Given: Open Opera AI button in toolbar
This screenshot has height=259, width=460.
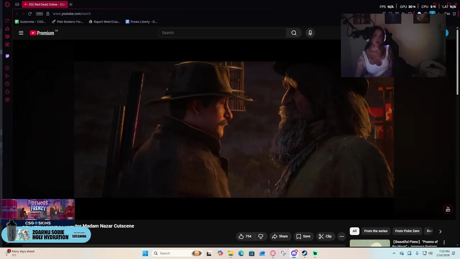Looking at the screenshot, I should point(448,14).
